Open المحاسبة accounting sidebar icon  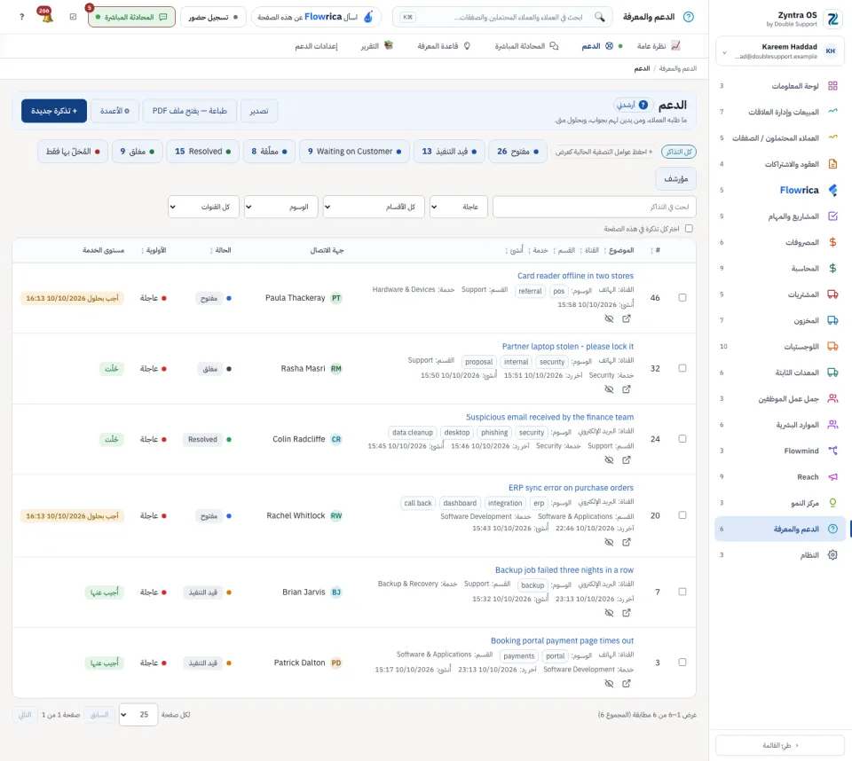point(832,269)
